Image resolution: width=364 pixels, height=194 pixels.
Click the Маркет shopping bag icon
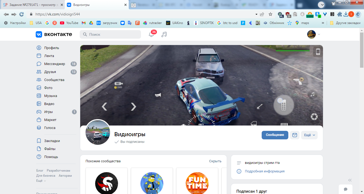[39, 120]
